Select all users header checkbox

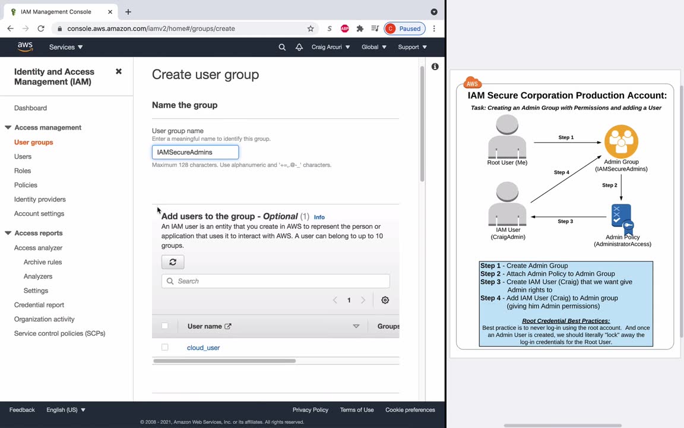[165, 326]
